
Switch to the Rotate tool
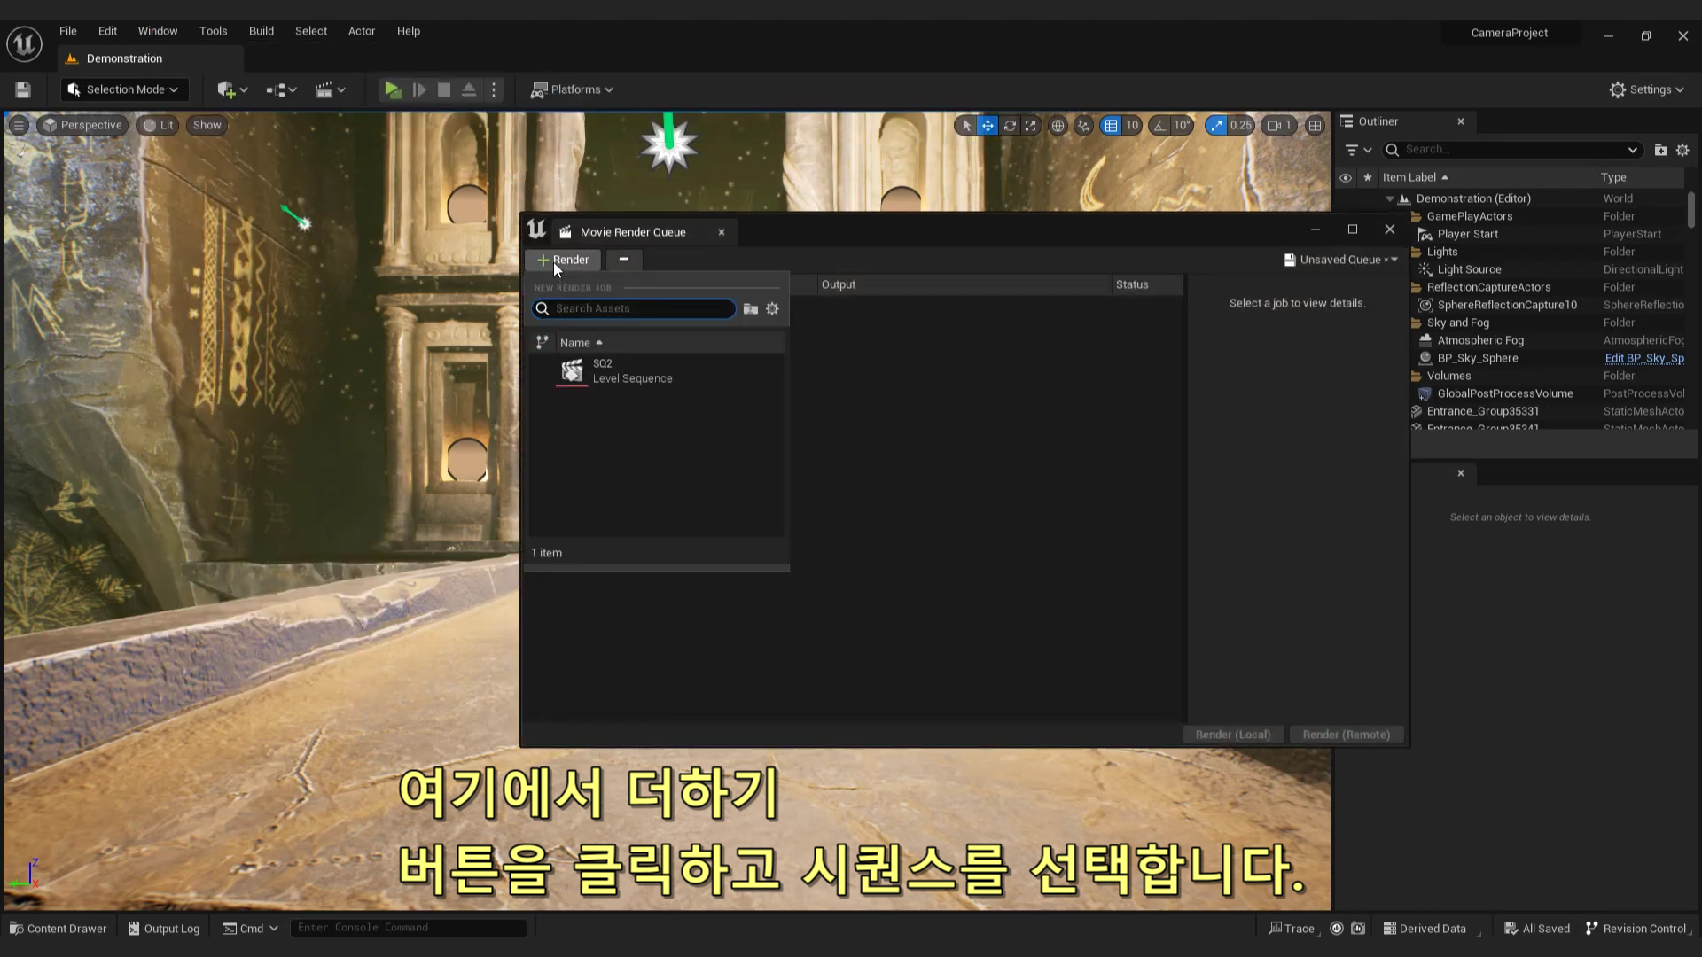[x=1010, y=125]
